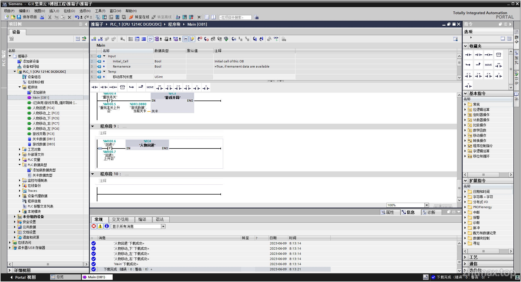
Task: Collapse the 基本指令 section
Action: (465, 93)
